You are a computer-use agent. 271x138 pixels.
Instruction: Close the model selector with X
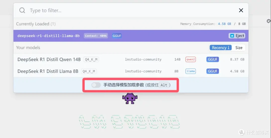(241, 11)
